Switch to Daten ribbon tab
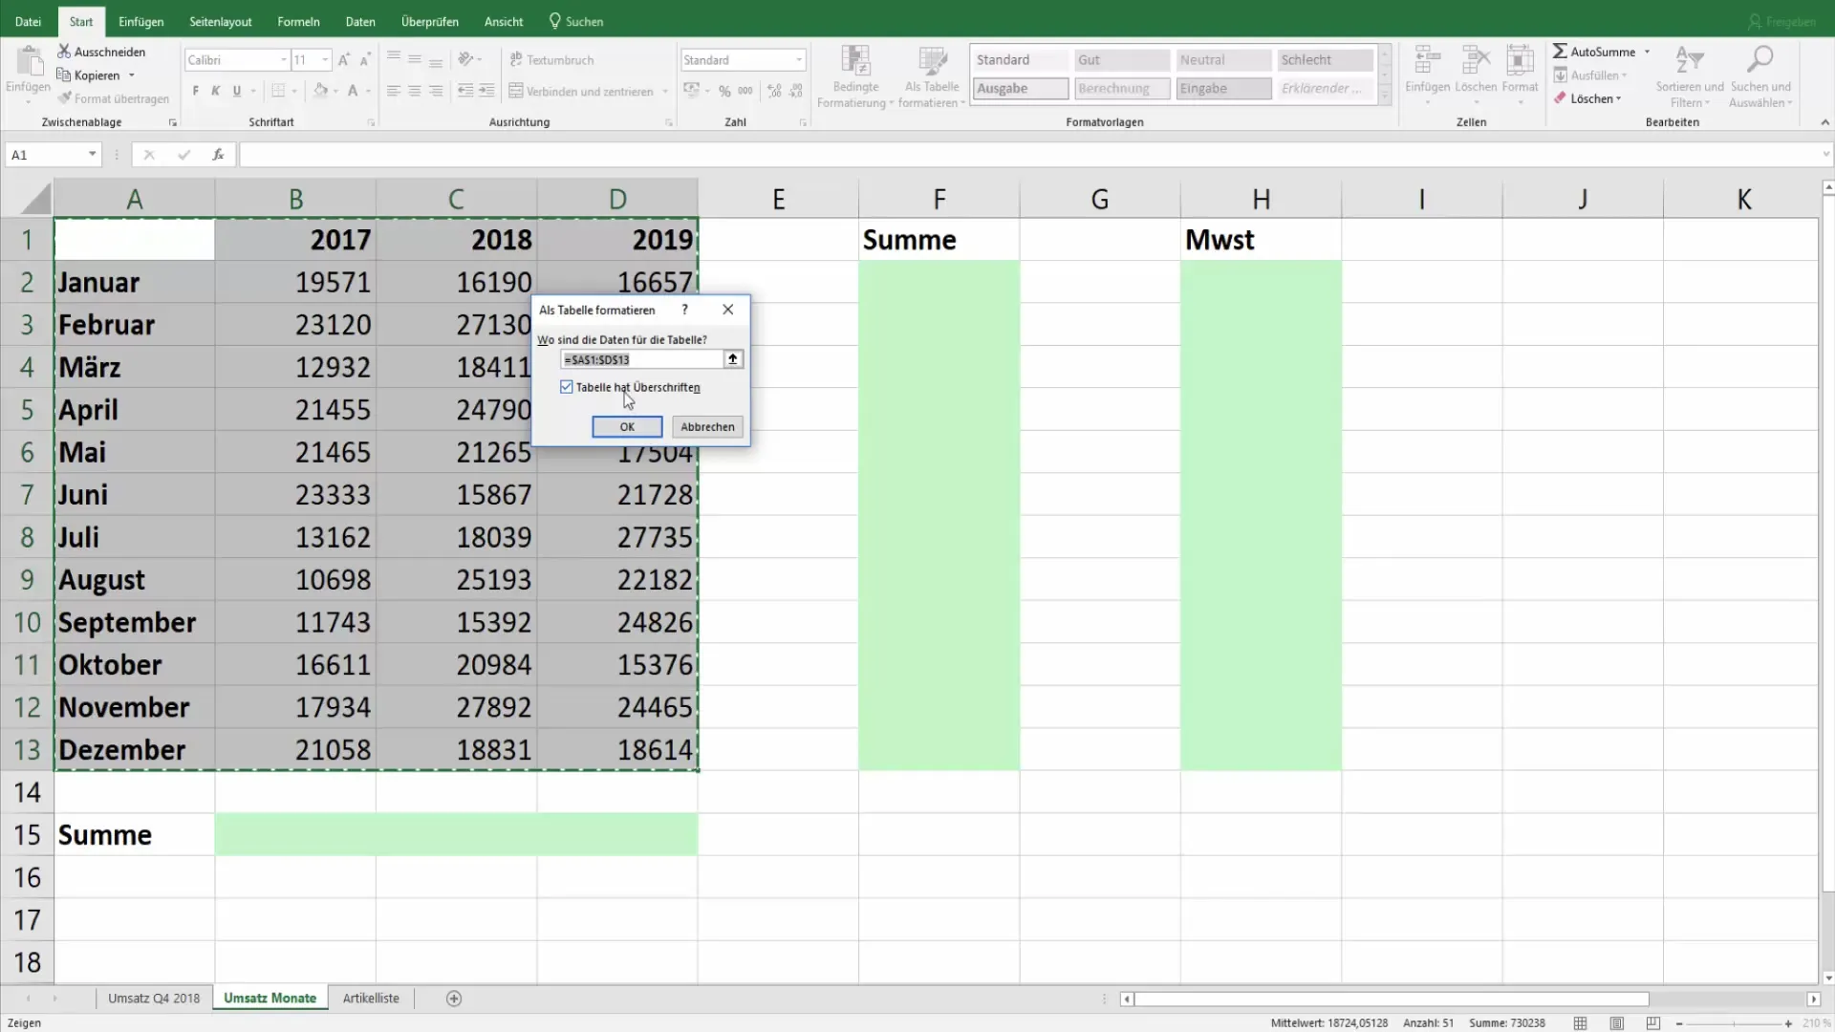 pos(360,21)
